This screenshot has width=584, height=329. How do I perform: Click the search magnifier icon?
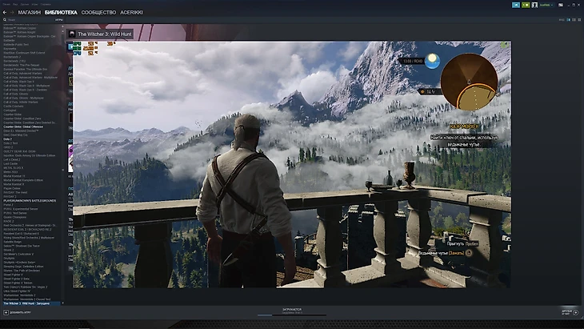(5, 20)
